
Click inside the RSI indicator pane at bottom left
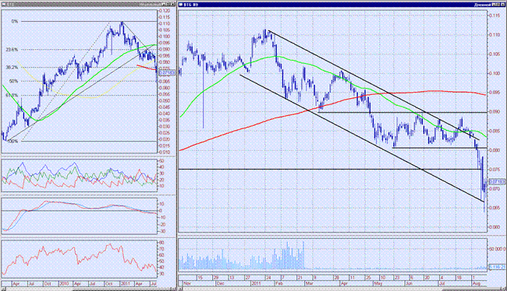[x=80, y=258]
